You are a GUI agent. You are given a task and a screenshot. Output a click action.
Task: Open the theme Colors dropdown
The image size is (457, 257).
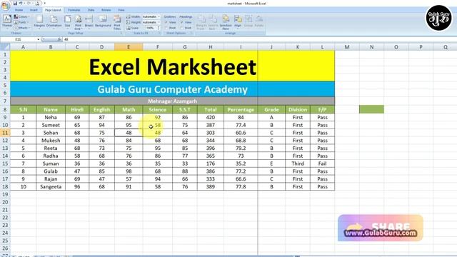(x=22, y=17)
